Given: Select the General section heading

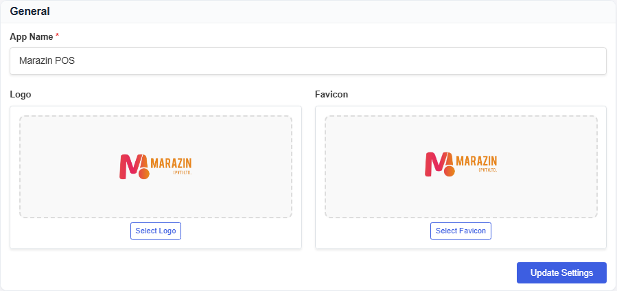Looking at the screenshot, I should 30,12.
